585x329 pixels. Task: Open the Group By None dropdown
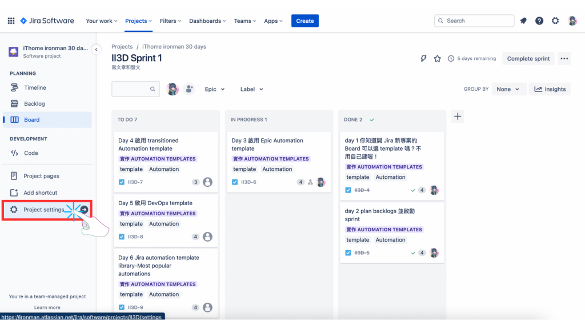508,89
